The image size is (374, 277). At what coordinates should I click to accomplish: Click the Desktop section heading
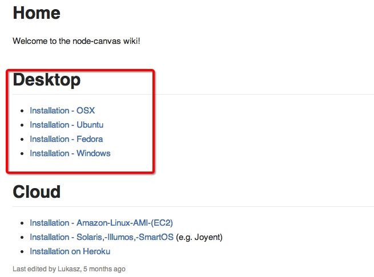(x=47, y=80)
